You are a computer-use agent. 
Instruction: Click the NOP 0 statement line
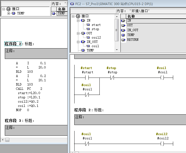point(22,110)
